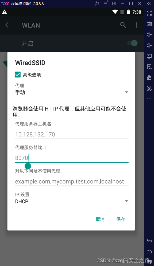Collapse the sidebar with double chevron
The image size is (154, 266).
click(x=149, y=3)
